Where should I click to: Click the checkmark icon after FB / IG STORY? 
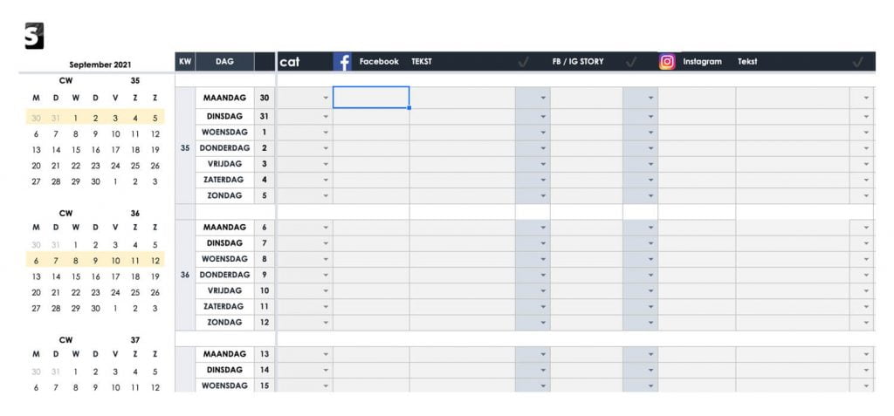click(630, 62)
